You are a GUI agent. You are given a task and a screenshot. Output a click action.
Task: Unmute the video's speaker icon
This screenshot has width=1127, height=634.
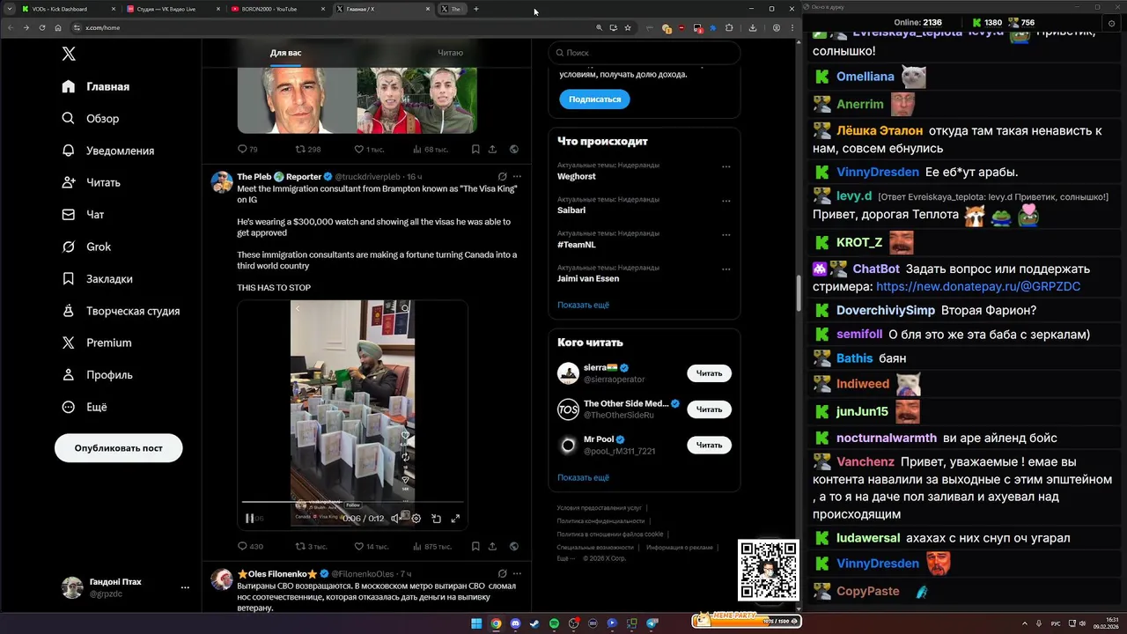[396, 519]
